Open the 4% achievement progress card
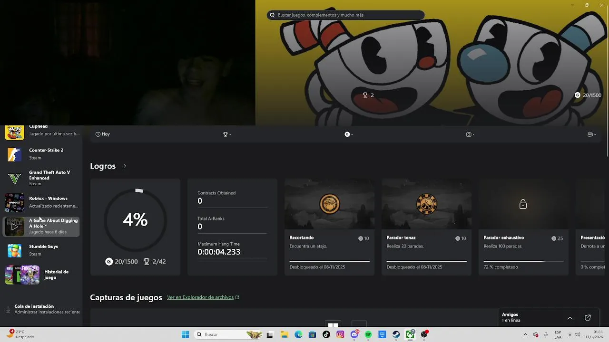The image size is (609, 342). pos(135,227)
